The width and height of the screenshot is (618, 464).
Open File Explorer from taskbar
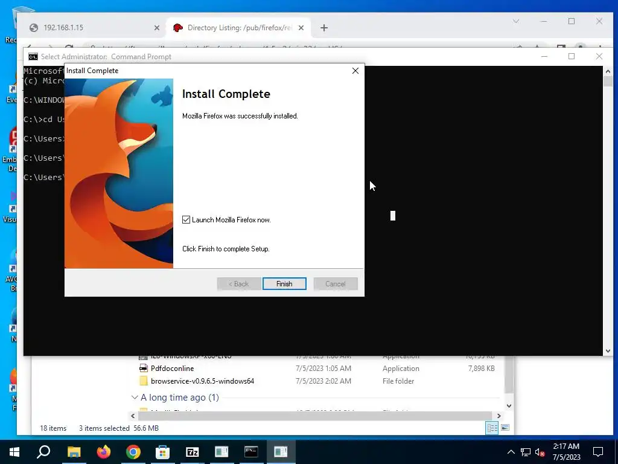(74, 452)
